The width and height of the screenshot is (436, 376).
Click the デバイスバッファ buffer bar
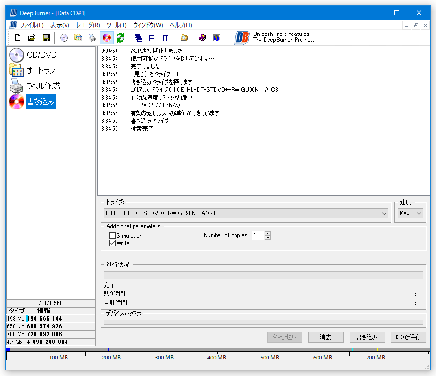263,322
